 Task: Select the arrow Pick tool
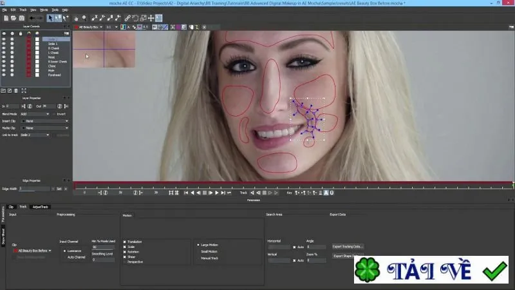tap(50, 18)
